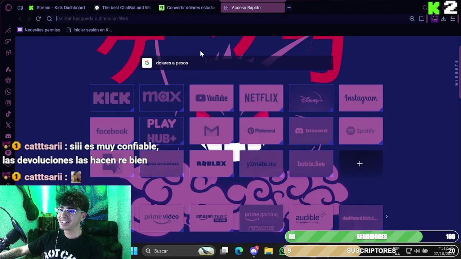Open the downloads icon in toolbar
Image resolution: width=461 pixels, height=259 pixels.
coord(444,19)
